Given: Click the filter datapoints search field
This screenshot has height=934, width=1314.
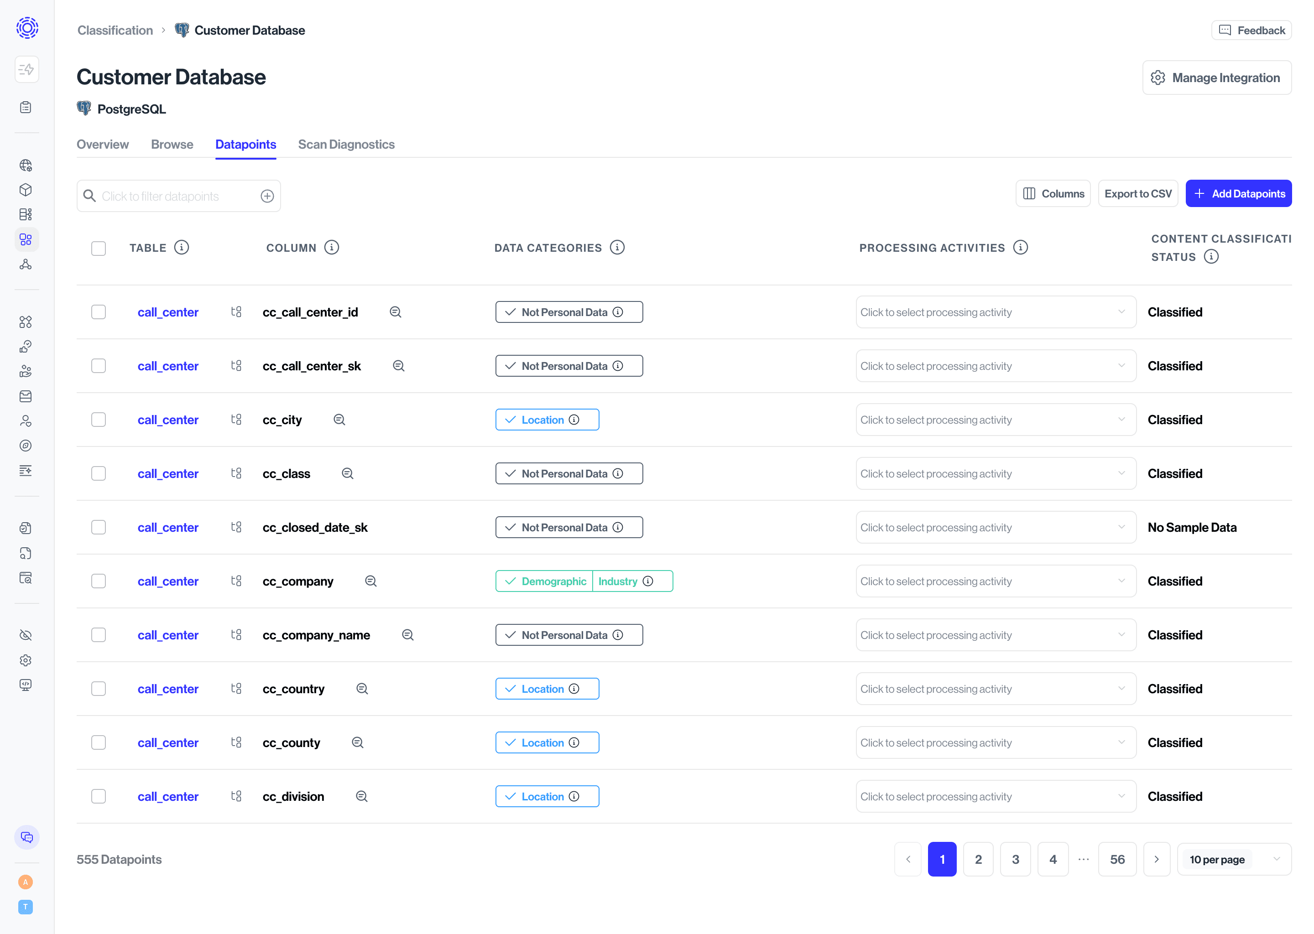Looking at the screenshot, I should [178, 196].
